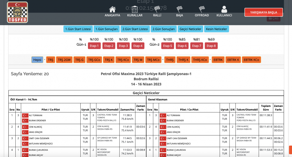Open the 2.Gün Start Listesi tab
Screen dimensions: 292x157
135,29
